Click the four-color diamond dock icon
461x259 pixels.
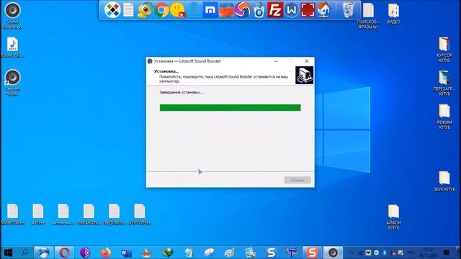112,10
